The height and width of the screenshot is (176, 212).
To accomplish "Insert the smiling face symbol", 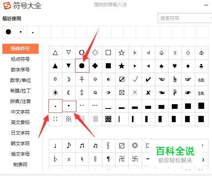I will click(95, 79).
